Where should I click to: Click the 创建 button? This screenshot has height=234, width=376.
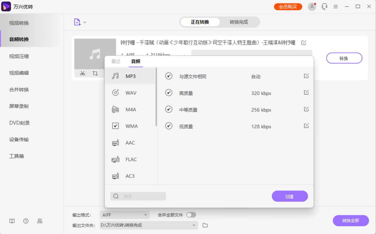[x=290, y=196]
